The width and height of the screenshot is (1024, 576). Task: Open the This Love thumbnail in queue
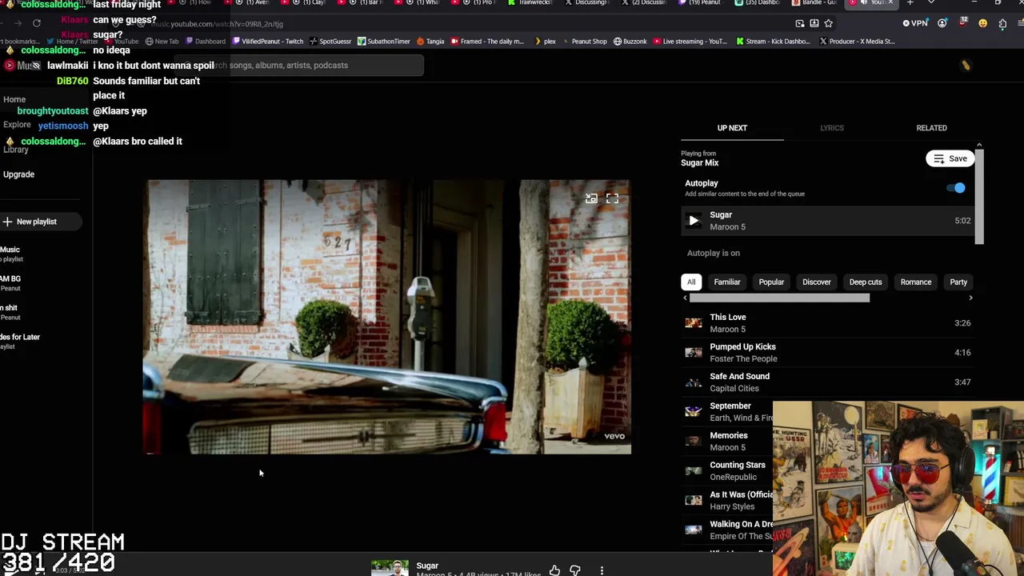(x=694, y=323)
